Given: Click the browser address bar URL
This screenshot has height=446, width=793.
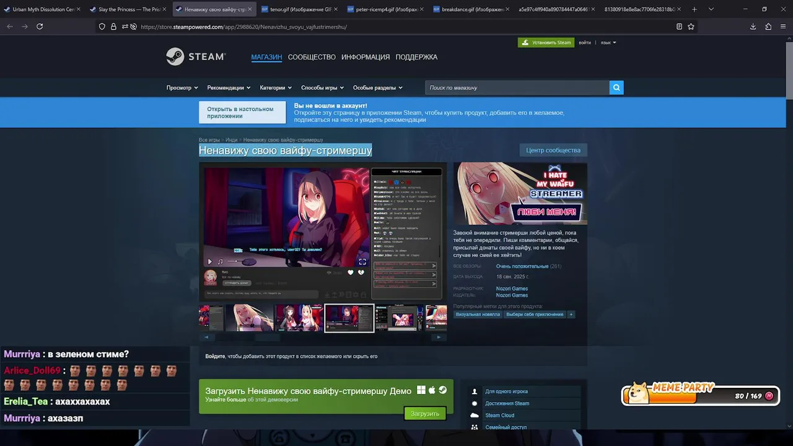Looking at the screenshot, I should pos(243,27).
